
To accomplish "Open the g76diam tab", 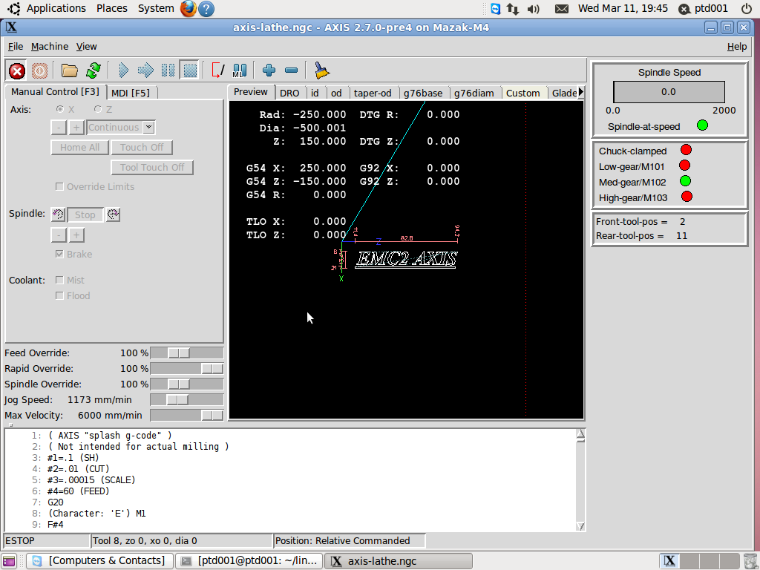I will [474, 93].
